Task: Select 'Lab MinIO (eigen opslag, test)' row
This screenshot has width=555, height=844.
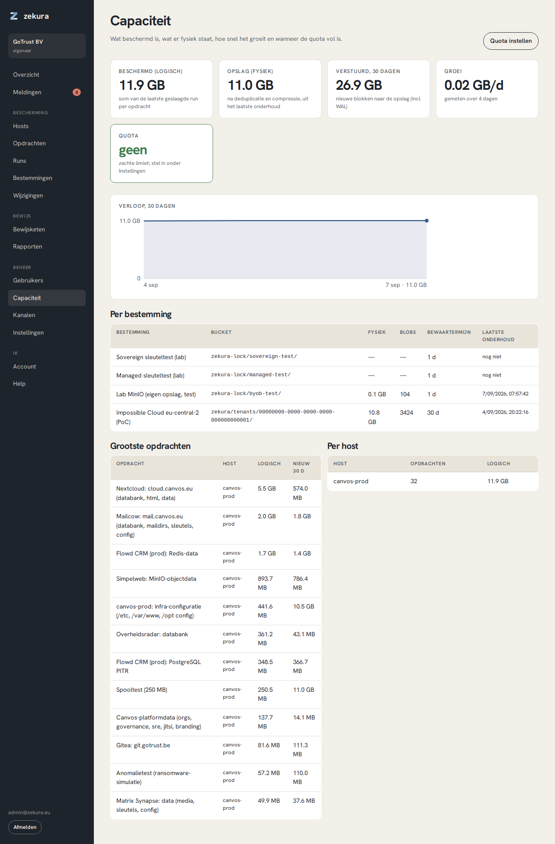Action: point(324,394)
